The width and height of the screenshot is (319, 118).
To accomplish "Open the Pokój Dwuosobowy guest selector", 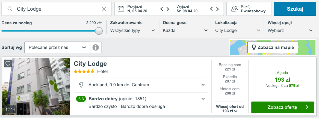I will [x=249, y=9].
